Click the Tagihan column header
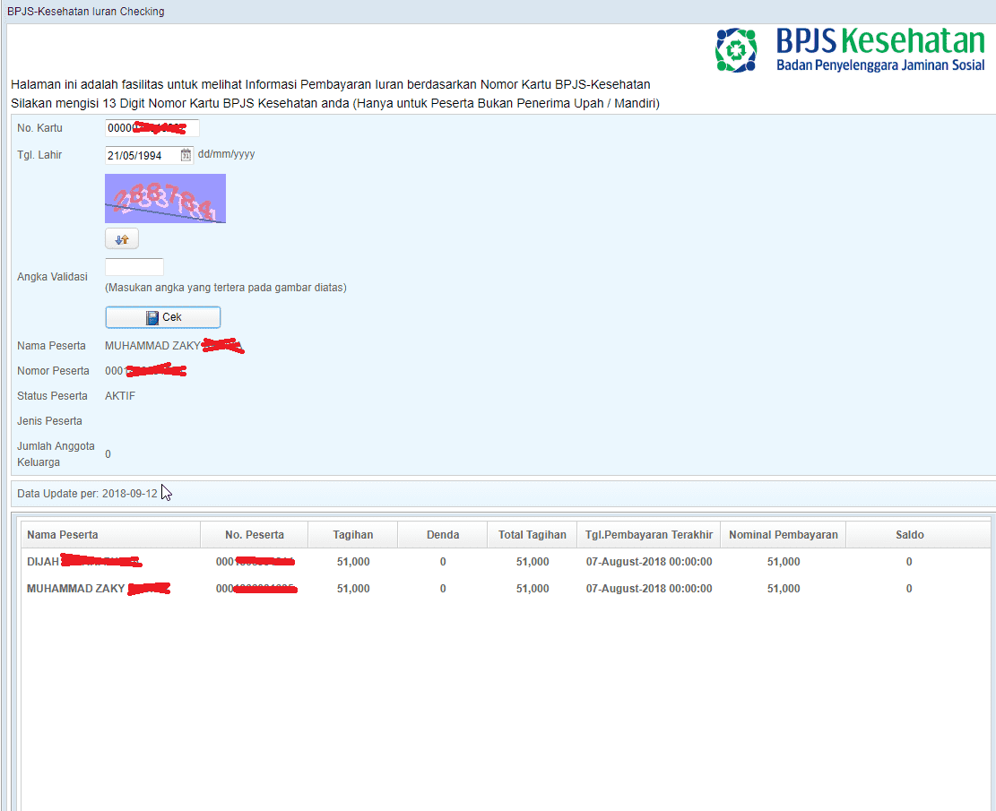This screenshot has height=811, width=996. pos(352,535)
